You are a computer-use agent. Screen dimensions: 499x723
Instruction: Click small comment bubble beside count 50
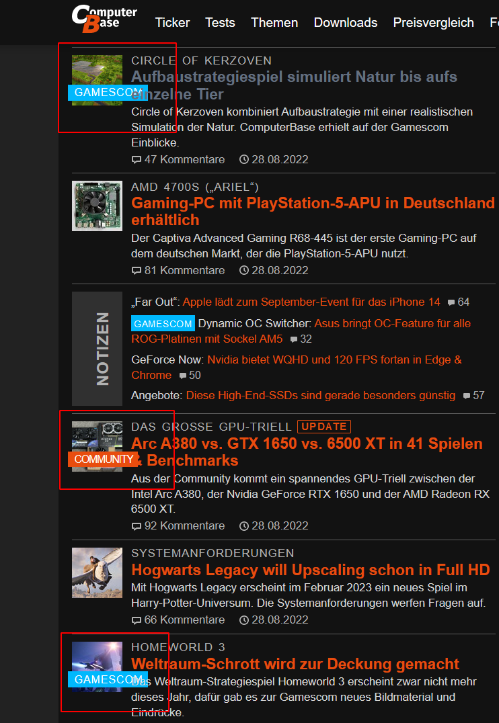coord(183,376)
